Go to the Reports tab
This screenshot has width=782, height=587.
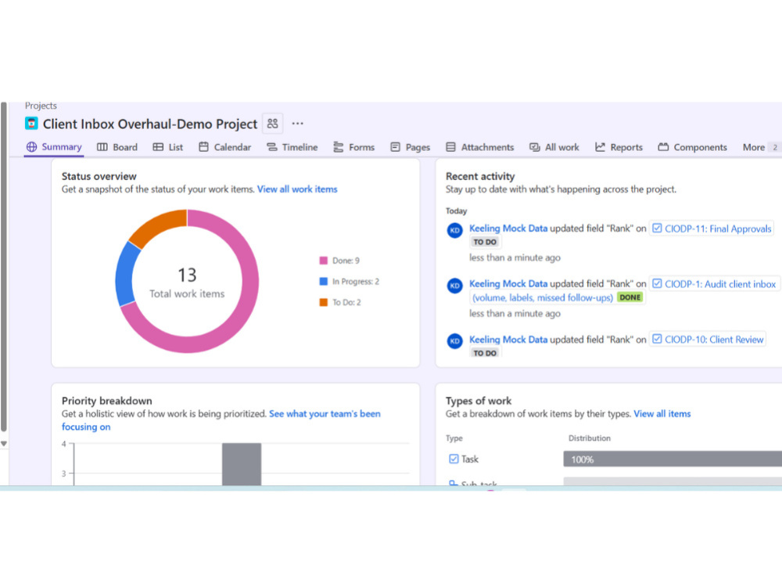pos(619,147)
